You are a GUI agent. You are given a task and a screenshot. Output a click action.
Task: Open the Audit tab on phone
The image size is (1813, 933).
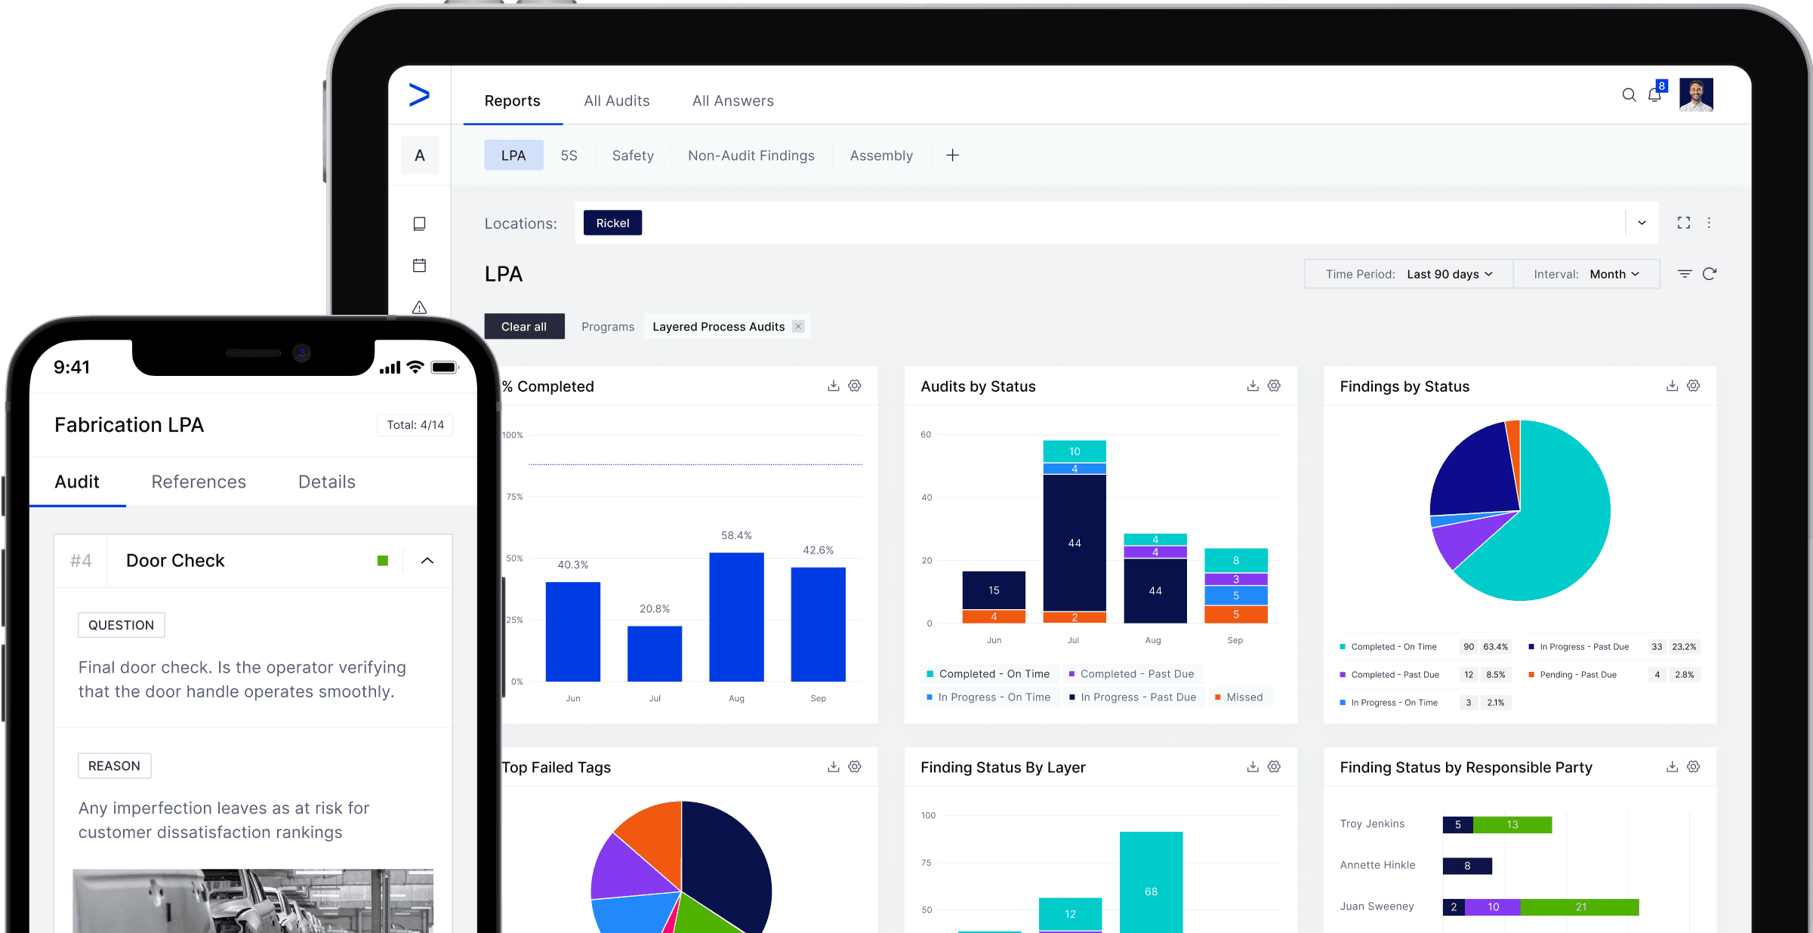(x=77, y=482)
